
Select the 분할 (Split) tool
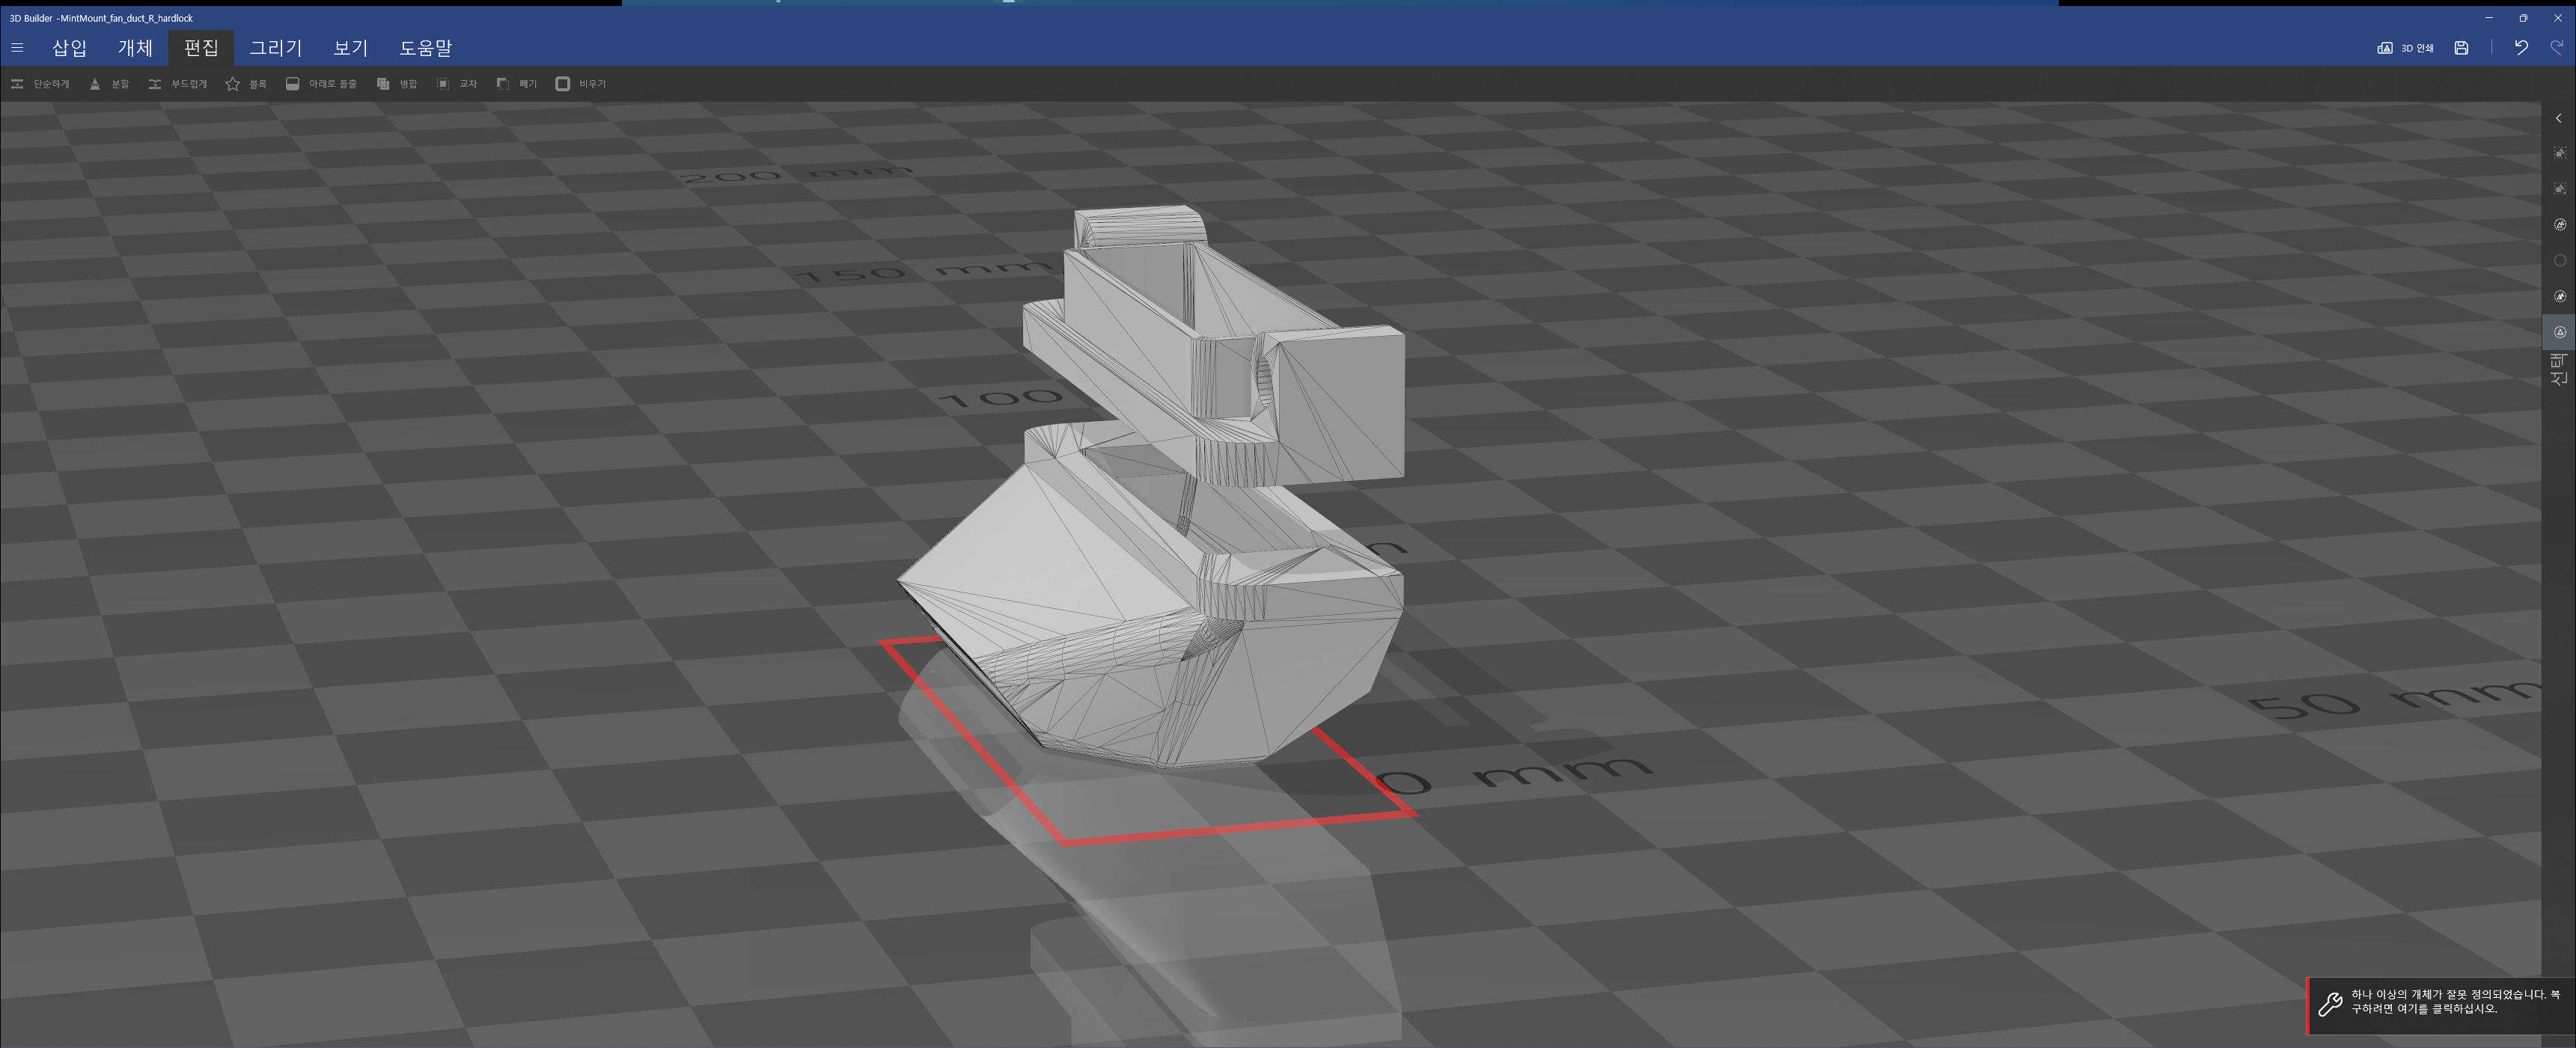click(x=110, y=84)
